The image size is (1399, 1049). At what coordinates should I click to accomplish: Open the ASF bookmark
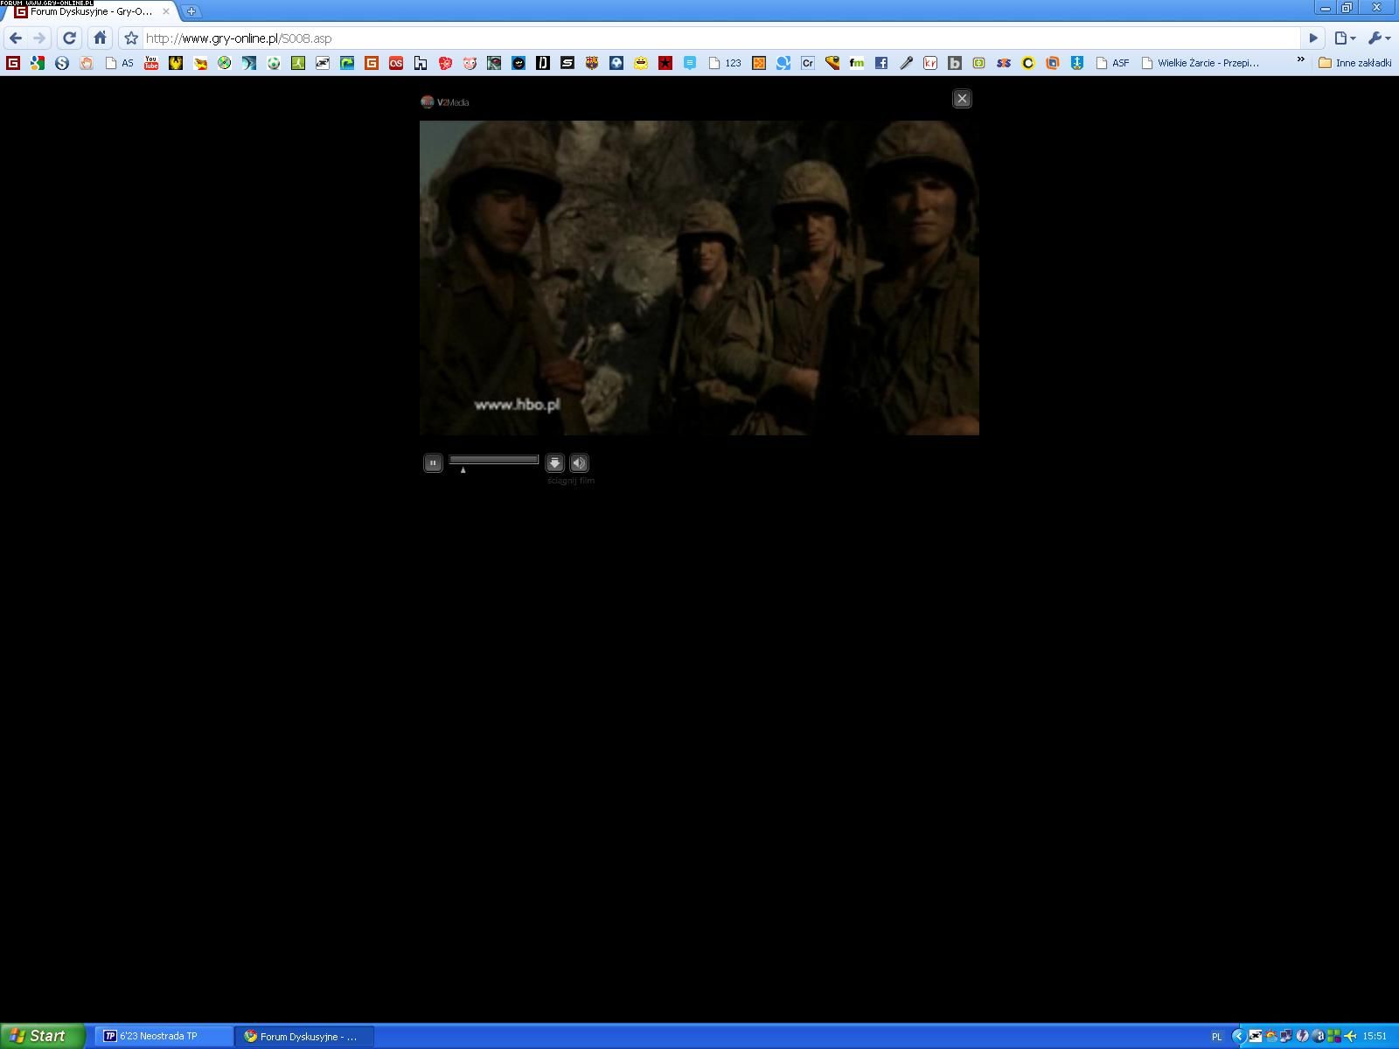tap(1112, 63)
